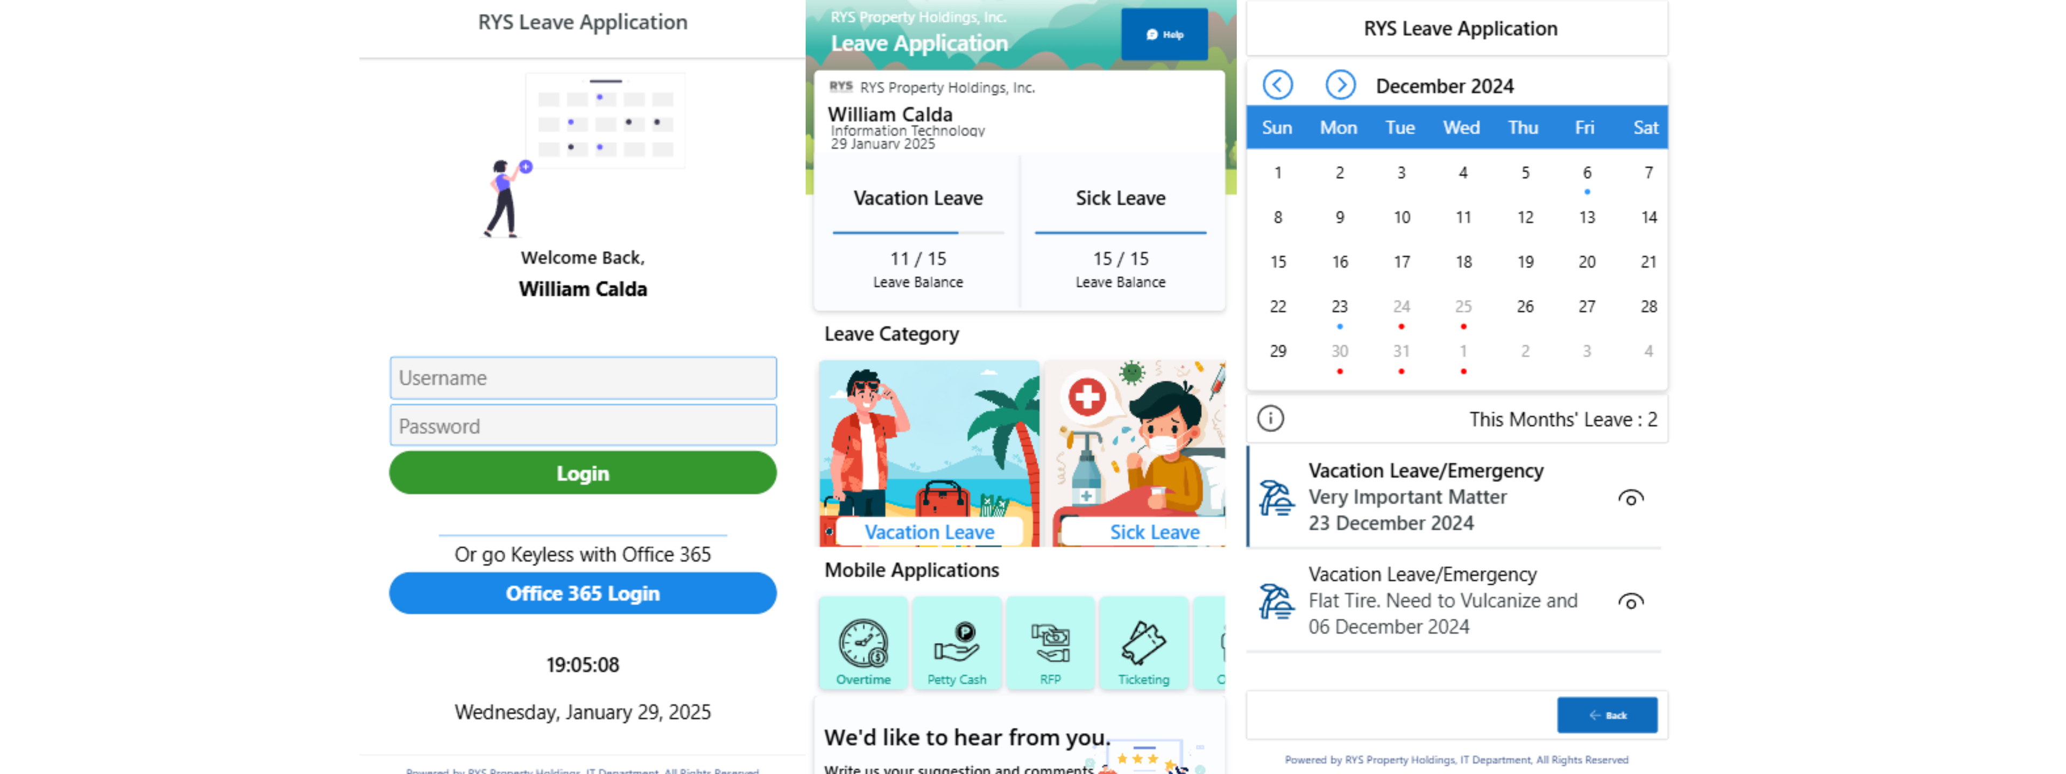Click the green Login button

pos(582,473)
